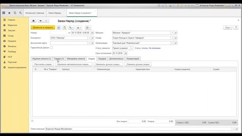Toggle the Гарантийный ремонт checkbox

pyautogui.click(x=51, y=48)
